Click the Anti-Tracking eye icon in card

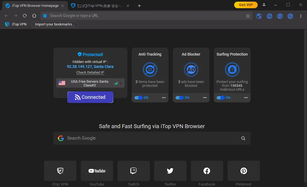150,70
